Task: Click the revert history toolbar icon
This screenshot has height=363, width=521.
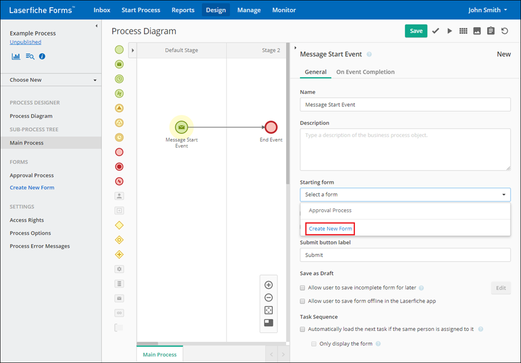Action: [505, 31]
